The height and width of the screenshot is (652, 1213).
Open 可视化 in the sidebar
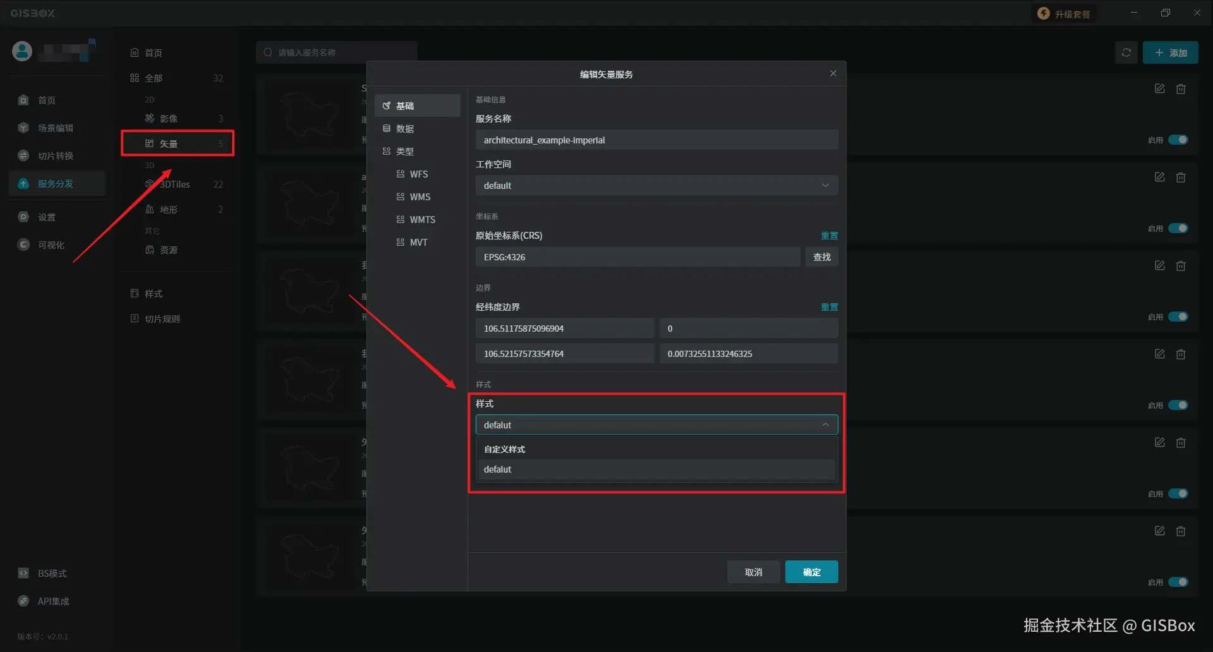pyautogui.click(x=57, y=244)
